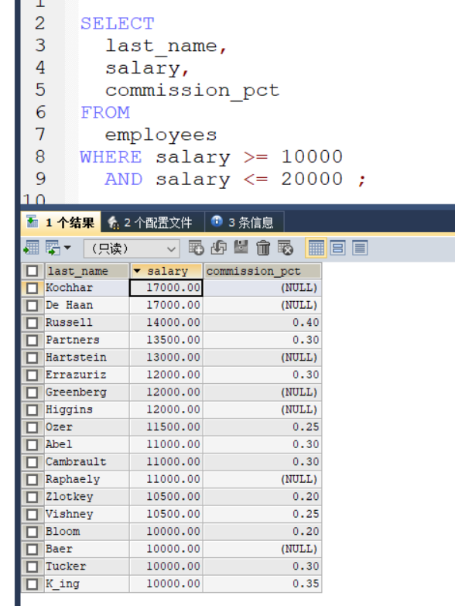Click the insert new row icon
455x606 pixels.
tap(197, 248)
